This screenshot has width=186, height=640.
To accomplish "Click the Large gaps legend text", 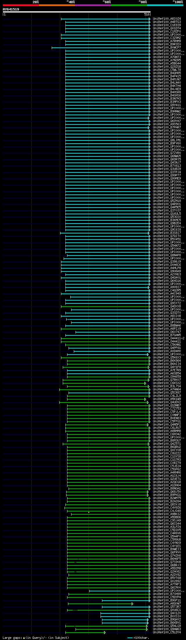I will pos(36,638).
